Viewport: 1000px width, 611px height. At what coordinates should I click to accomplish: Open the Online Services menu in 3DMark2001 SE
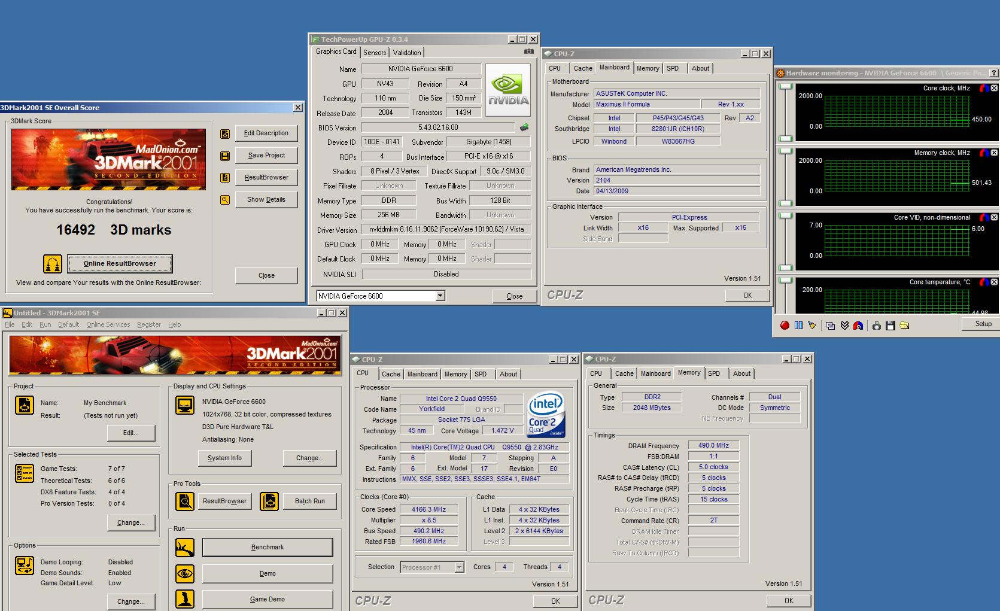tap(108, 324)
